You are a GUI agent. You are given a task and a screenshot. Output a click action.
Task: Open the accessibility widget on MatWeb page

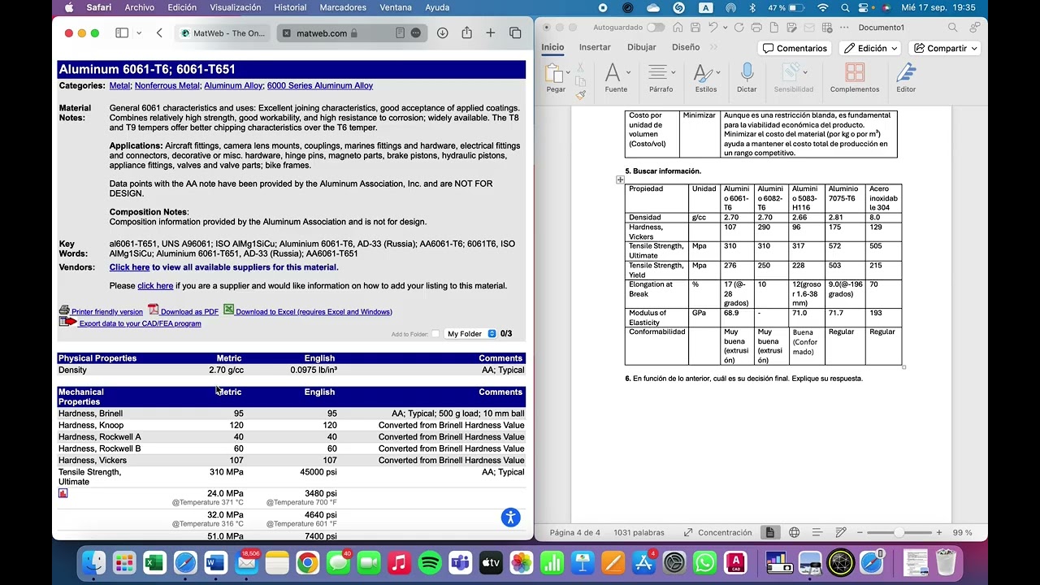(x=510, y=518)
